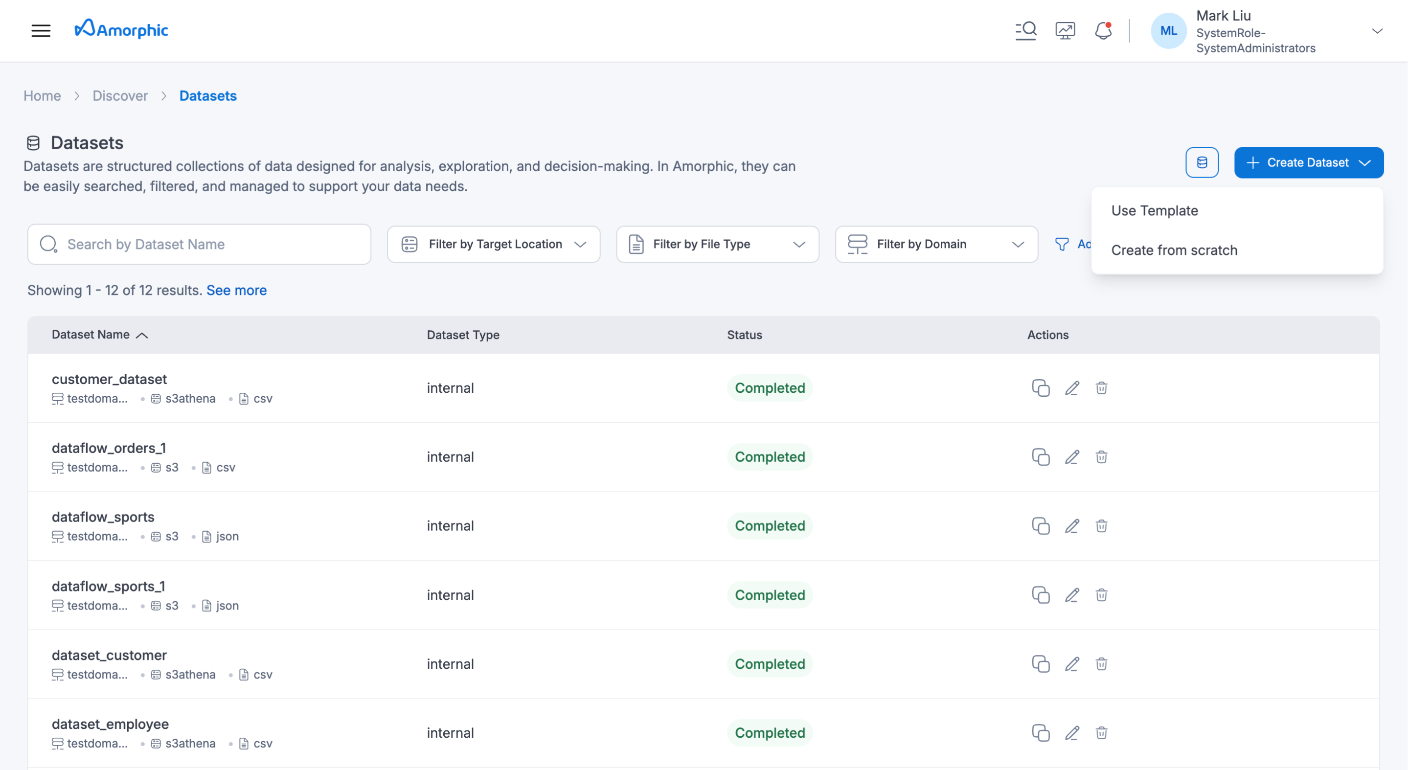Screen dimensions: 1409x770
Task: Click trash icon for dataset_employee row
Action: point(1101,732)
